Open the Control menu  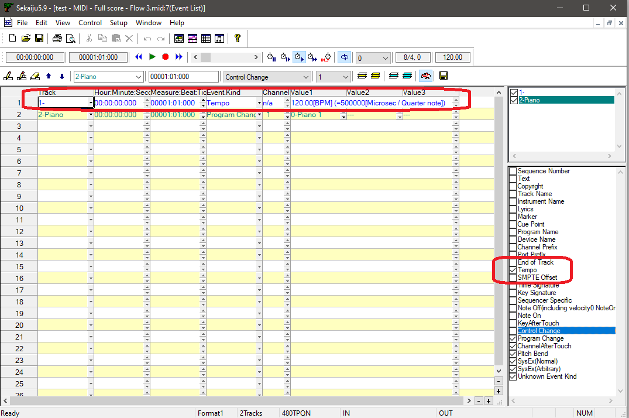(x=90, y=23)
